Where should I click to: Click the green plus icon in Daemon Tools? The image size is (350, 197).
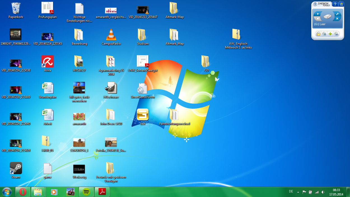click(x=330, y=34)
